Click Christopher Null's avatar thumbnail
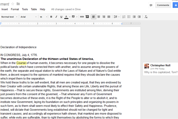Viewport: 178px width, 119px height. pyautogui.click(x=147, y=66)
